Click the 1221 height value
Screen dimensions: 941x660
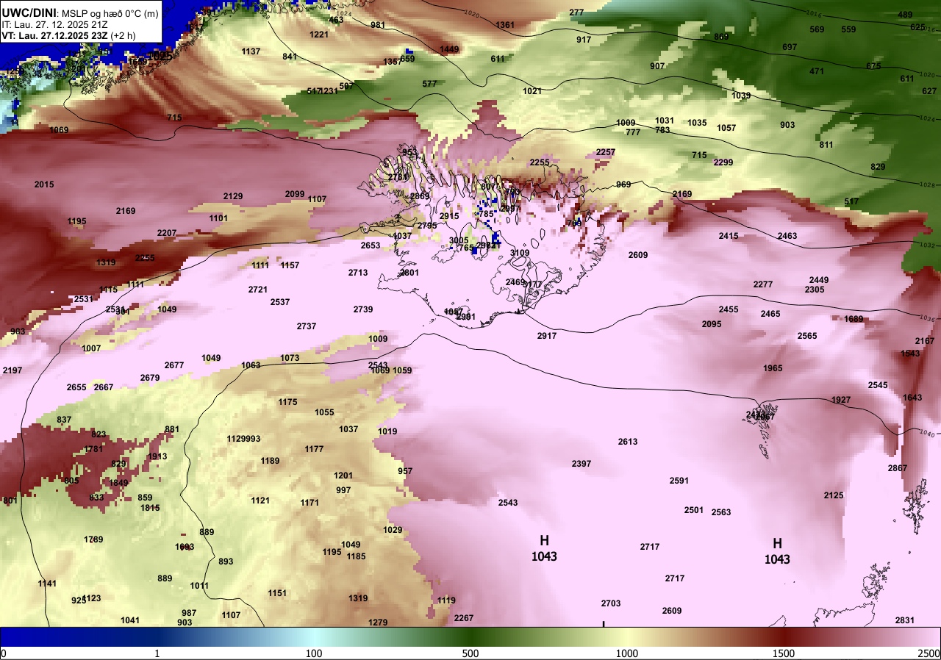319,35
